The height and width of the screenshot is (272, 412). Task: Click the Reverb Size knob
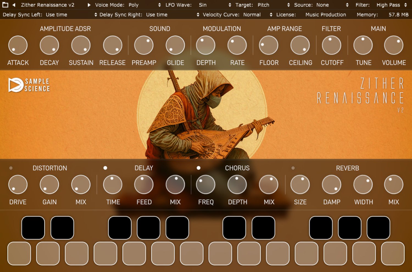300,185
